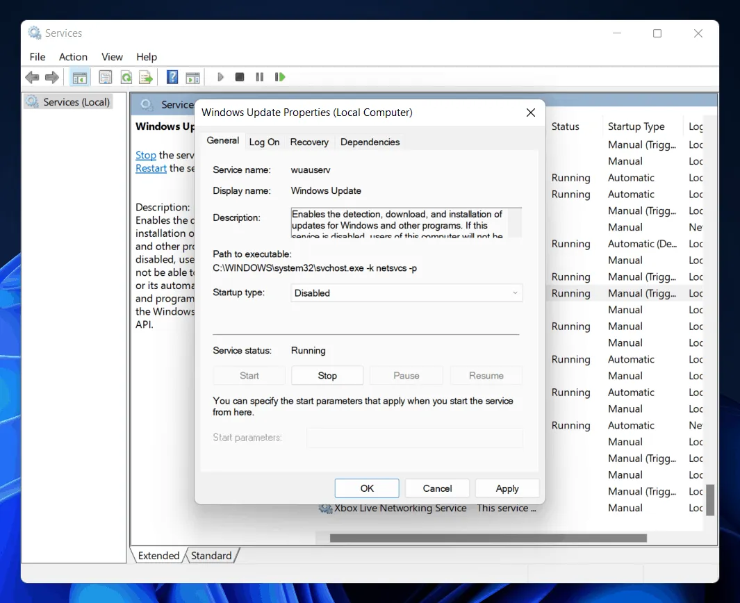
Task: Click the Restart the service link
Action: coord(151,168)
